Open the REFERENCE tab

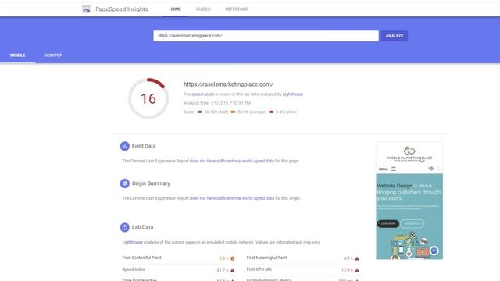click(x=237, y=9)
